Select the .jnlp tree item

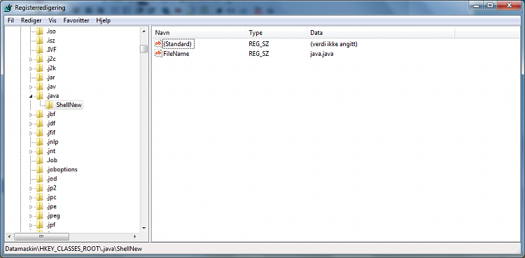(x=53, y=142)
